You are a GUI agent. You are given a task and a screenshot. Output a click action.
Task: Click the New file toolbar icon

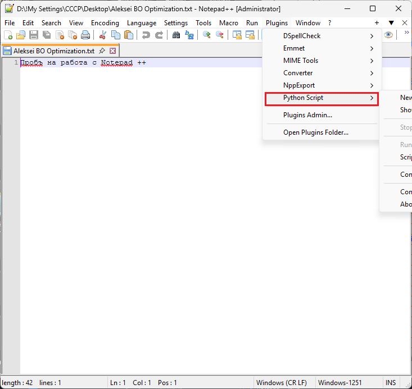pos(8,35)
